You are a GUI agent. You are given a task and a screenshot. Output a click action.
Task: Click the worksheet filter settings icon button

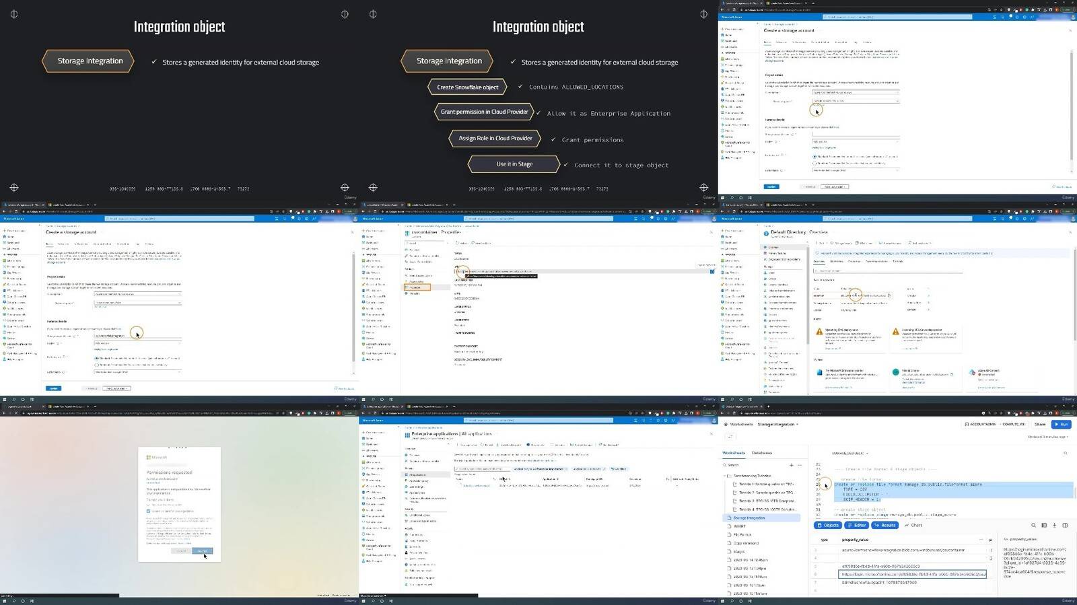pos(730,437)
